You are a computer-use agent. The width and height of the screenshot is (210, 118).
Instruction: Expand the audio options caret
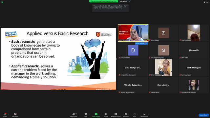click(x=9, y=114)
